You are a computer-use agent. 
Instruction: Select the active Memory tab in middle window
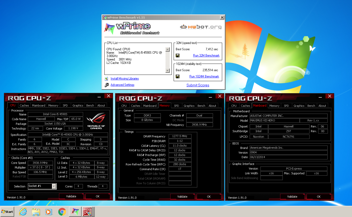[164, 105]
